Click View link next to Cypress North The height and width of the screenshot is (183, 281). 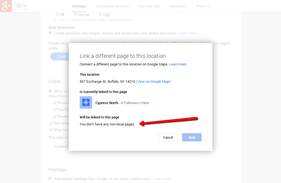click(145, 103)
